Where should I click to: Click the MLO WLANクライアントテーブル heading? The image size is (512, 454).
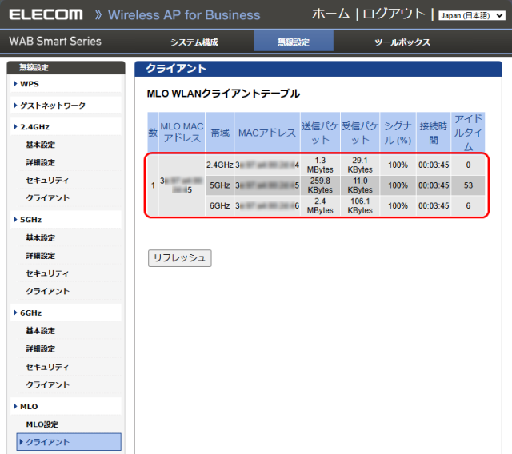point(223,94)
